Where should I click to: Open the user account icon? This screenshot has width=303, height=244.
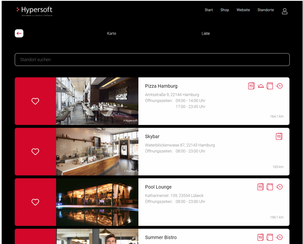point(284,11)
